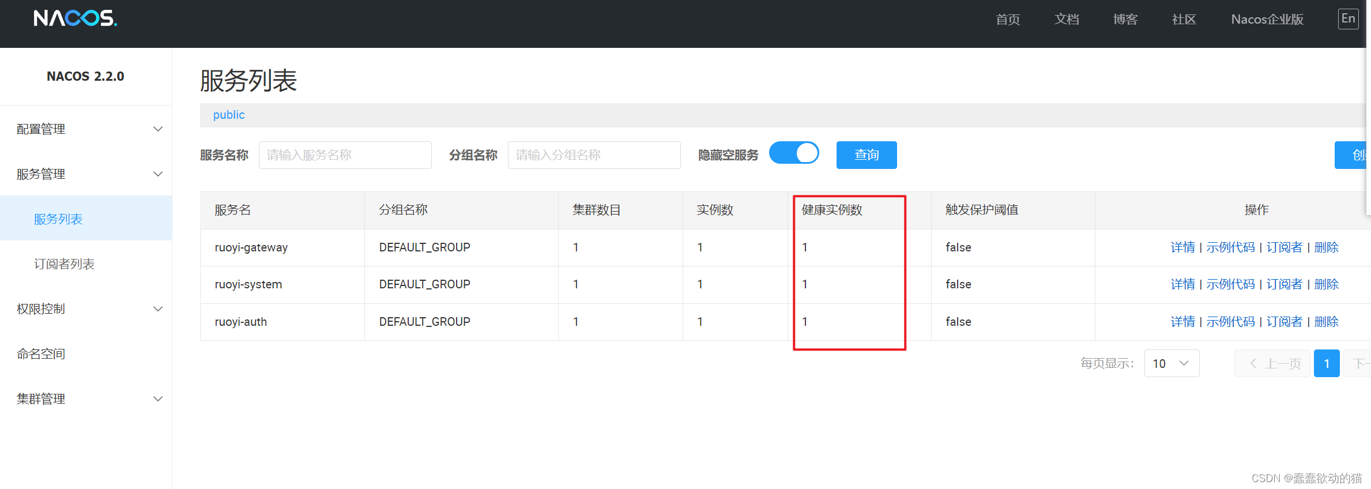1371x489 pixels.
Task: Click the NACOS 2.2.0 version label
Action: pyautogui.click(x=85, y=76)
